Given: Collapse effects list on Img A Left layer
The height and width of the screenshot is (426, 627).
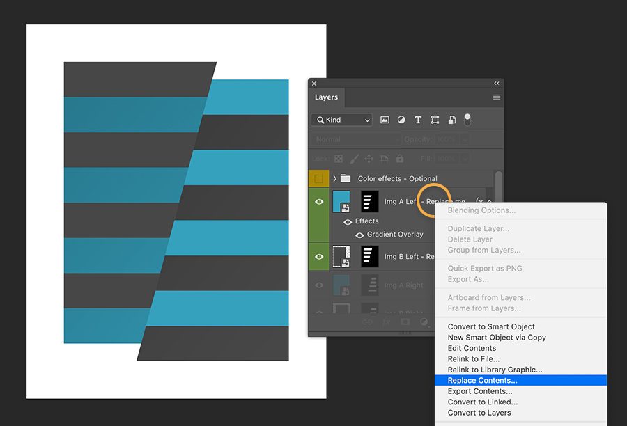Looking at the screenshot, I should click(490, 201).
